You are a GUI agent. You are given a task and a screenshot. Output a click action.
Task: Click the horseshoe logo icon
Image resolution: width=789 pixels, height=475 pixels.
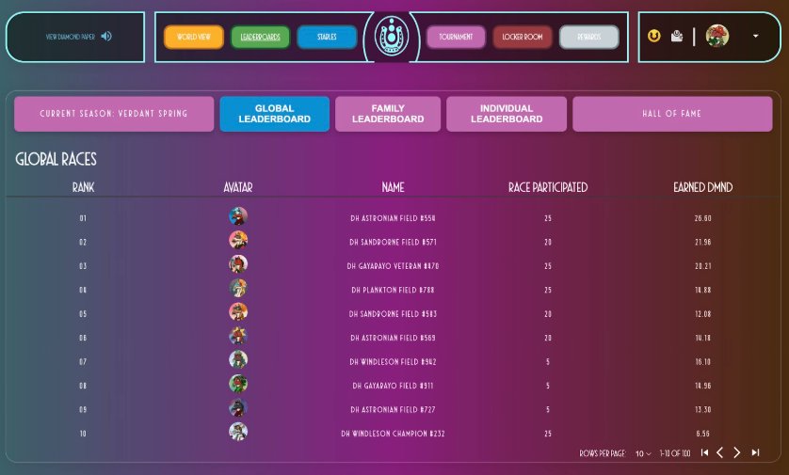392,36
